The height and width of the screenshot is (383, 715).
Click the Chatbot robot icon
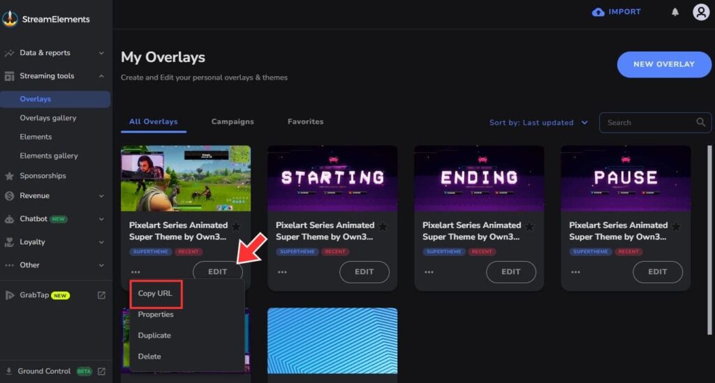9,219
